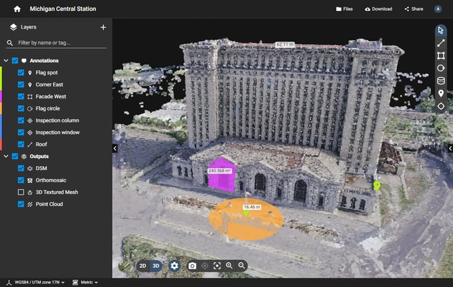Zoom in on the viewer
453x287 pixels.
229,265
